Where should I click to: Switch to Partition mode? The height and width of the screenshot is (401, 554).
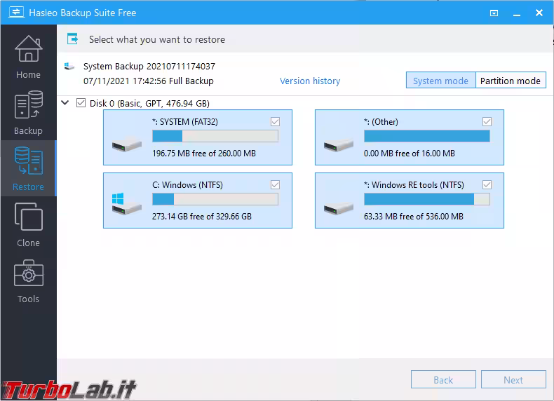pos(510,81)
